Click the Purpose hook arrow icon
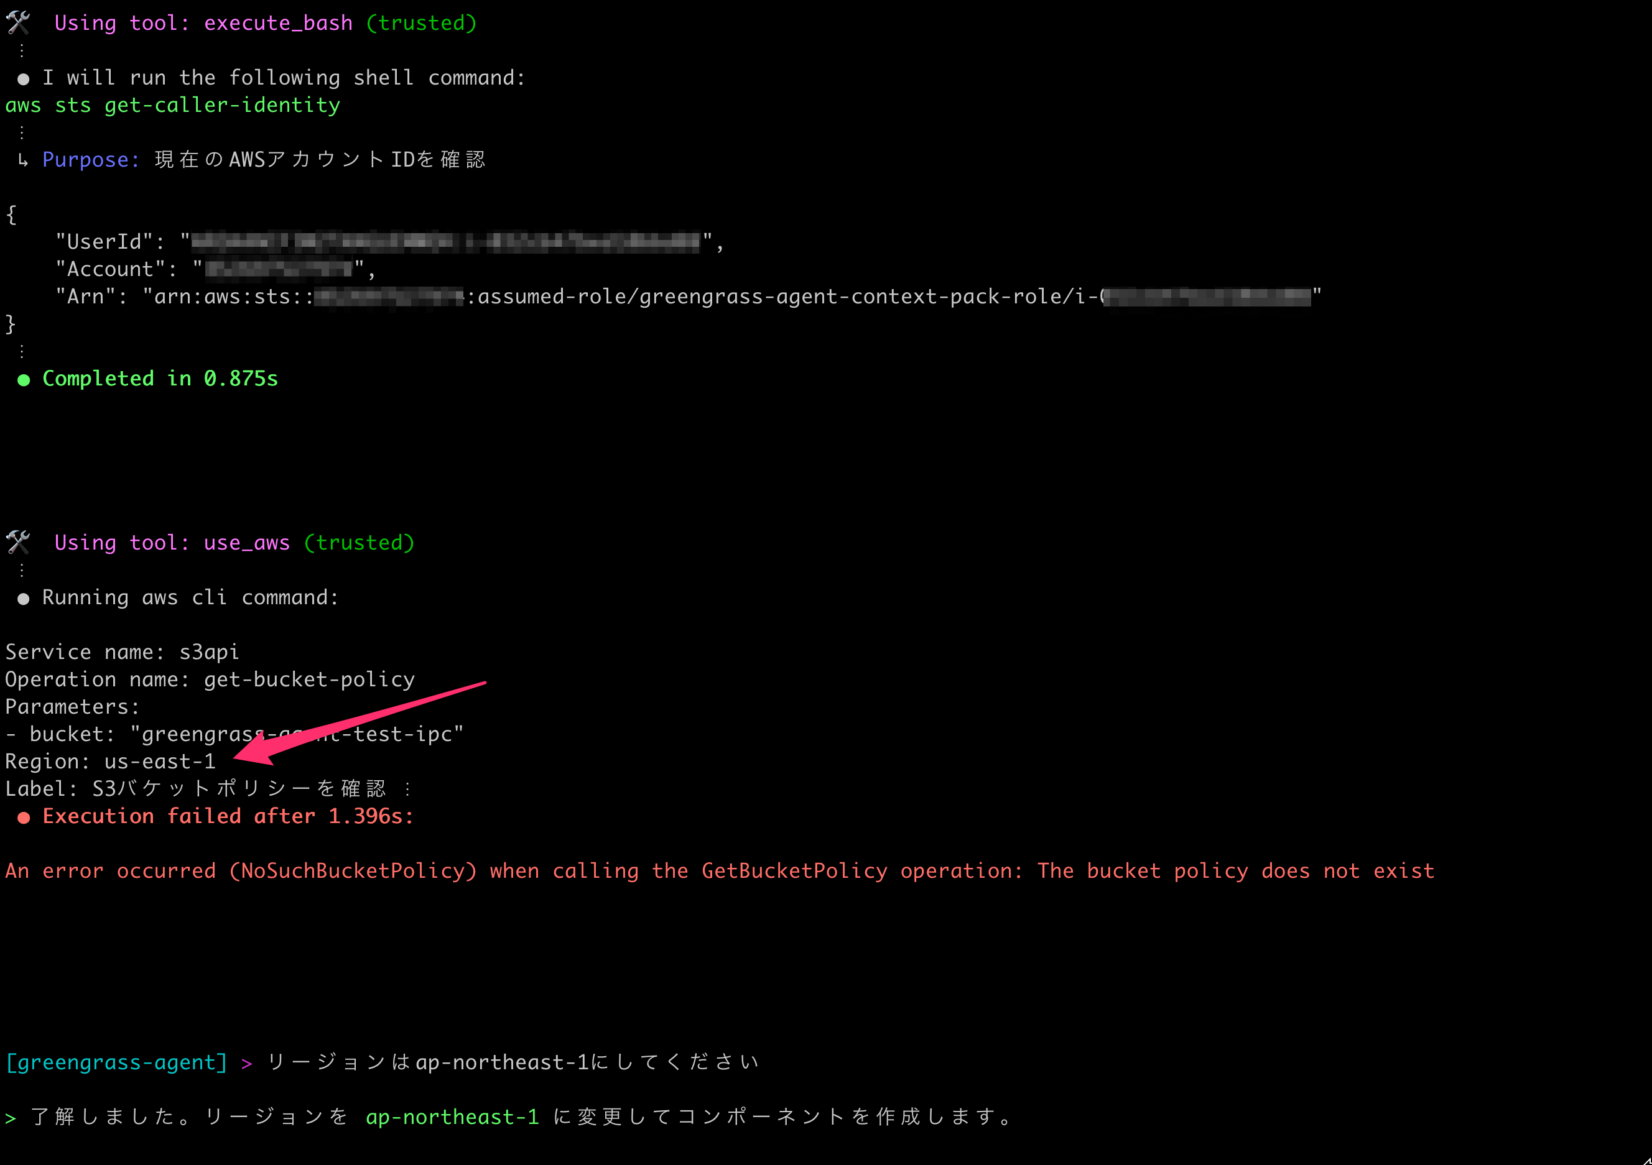The image size is (1652, 1165). [23, 160]
